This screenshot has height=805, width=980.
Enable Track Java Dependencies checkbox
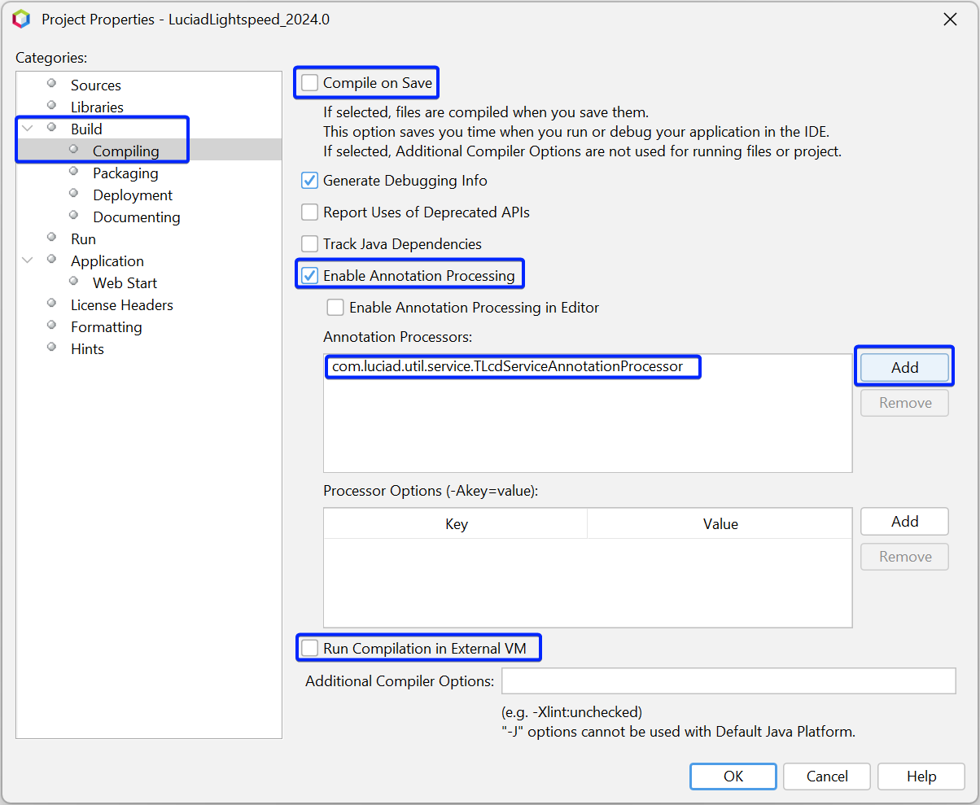(309, 244)
